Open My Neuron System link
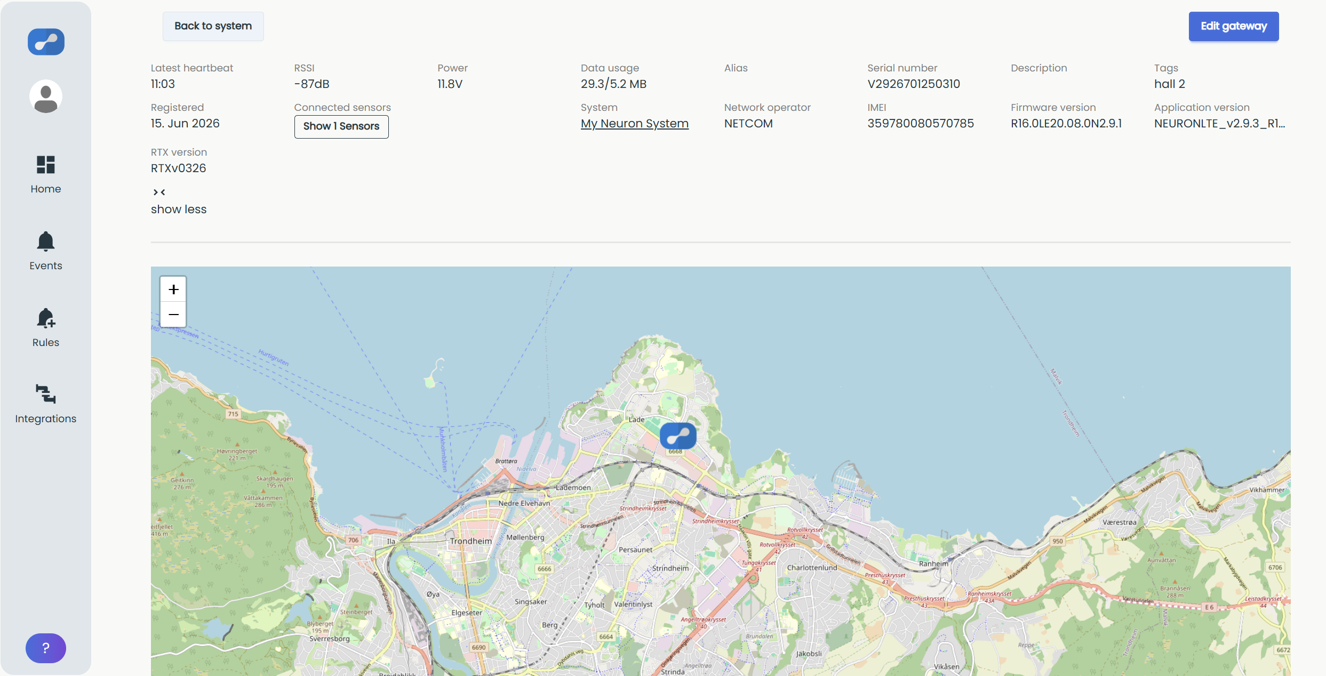 click(x=635, y=124)
